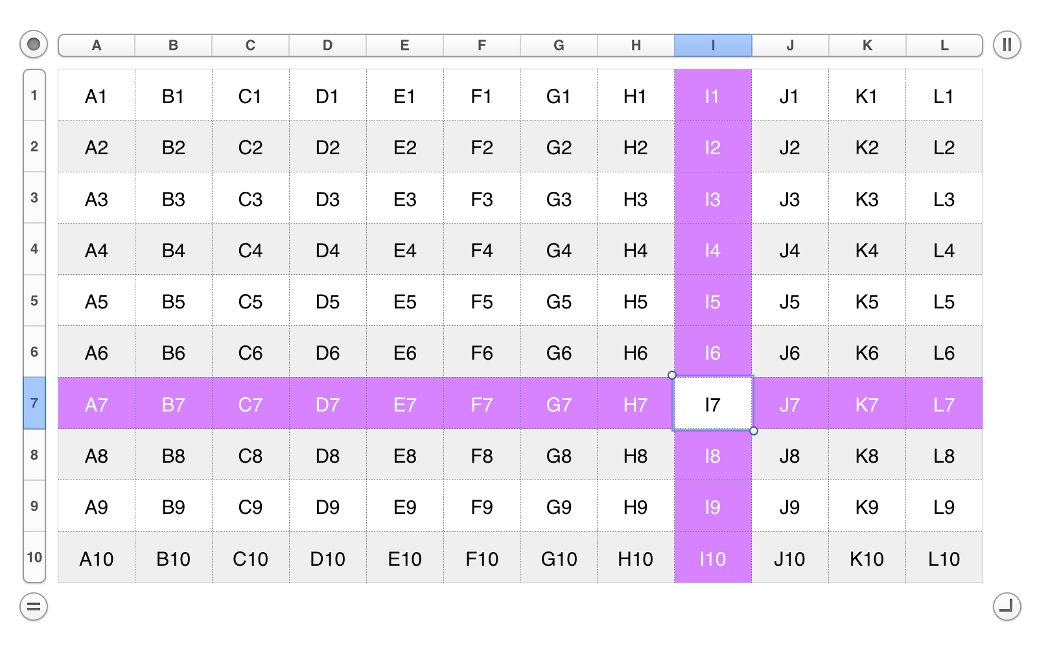Select row header 1
The image size is (1037, 648).
(x=34, y=95)
